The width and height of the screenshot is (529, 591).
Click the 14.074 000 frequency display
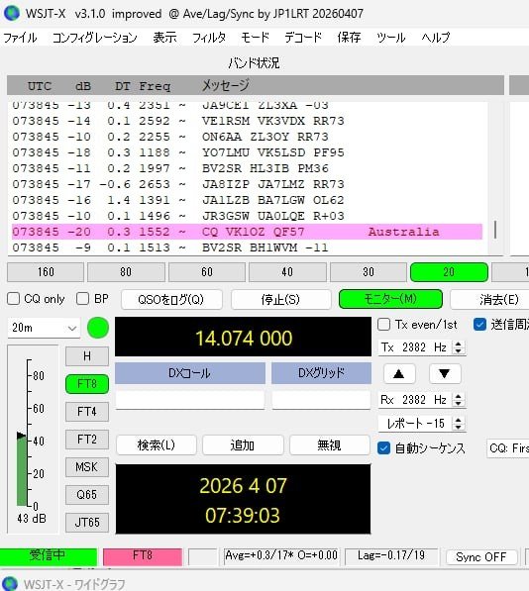(x=243, y=338)
